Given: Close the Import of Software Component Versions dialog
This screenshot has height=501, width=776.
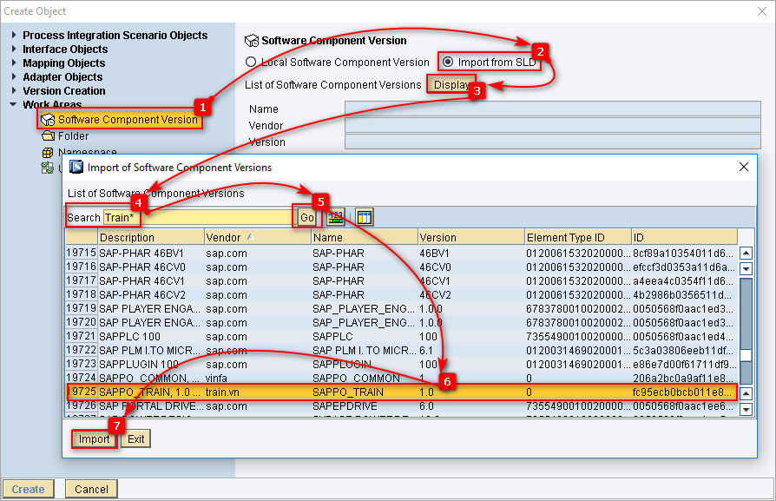Looking at the screenshot, I should 743,168.
